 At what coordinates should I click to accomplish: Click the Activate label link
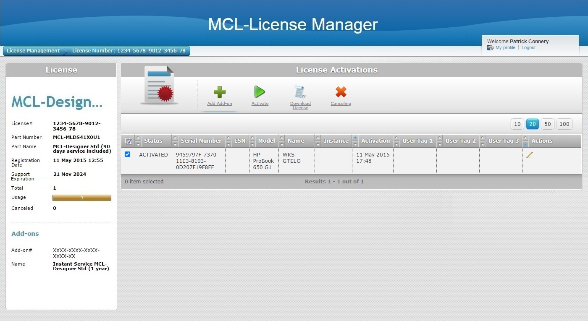[x=260, y=104]
